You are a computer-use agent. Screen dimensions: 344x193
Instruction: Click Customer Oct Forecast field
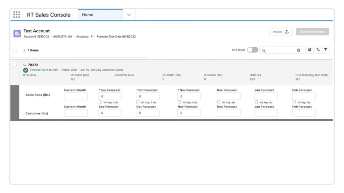(x=148, y=113)
